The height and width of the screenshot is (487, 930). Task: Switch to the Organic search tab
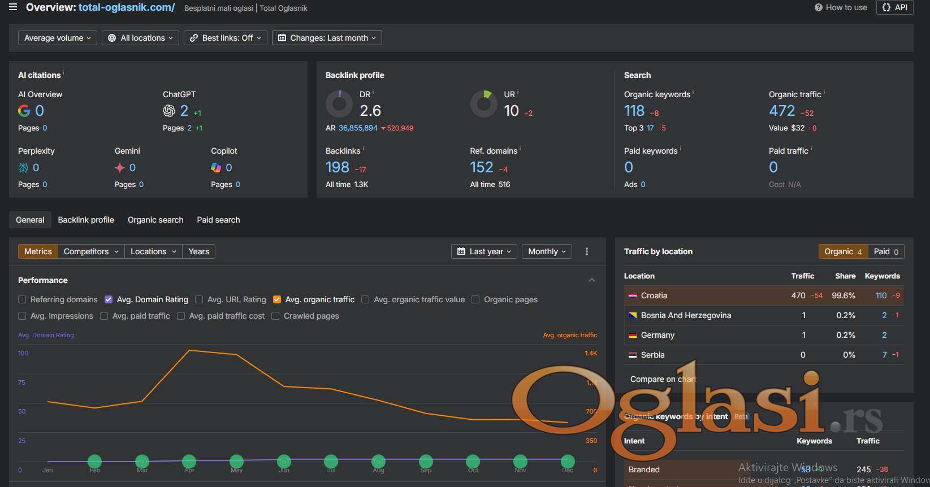[155, 220]
